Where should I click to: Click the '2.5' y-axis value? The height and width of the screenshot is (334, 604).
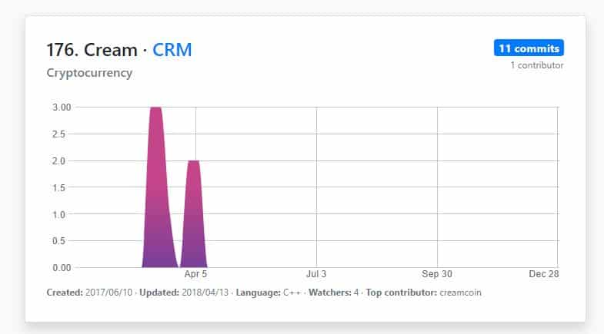58,134
